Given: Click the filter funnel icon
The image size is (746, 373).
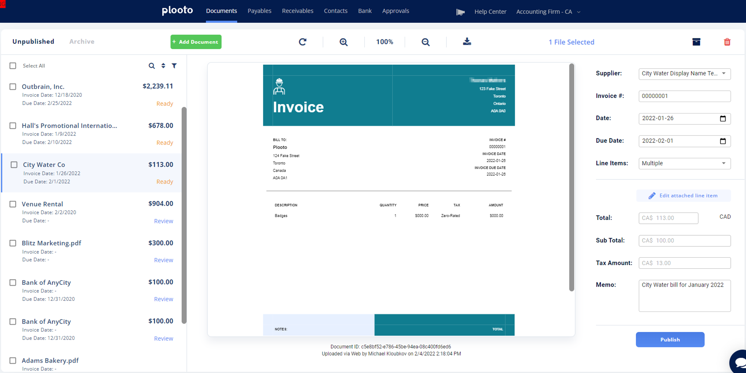Looking at the screenshot, I should [x=174, y=66].
